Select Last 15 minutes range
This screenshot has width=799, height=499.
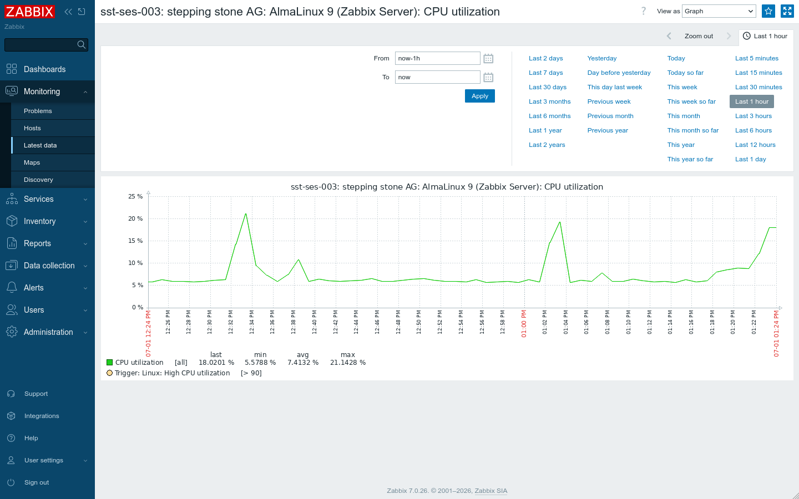[x=758, y=73]
